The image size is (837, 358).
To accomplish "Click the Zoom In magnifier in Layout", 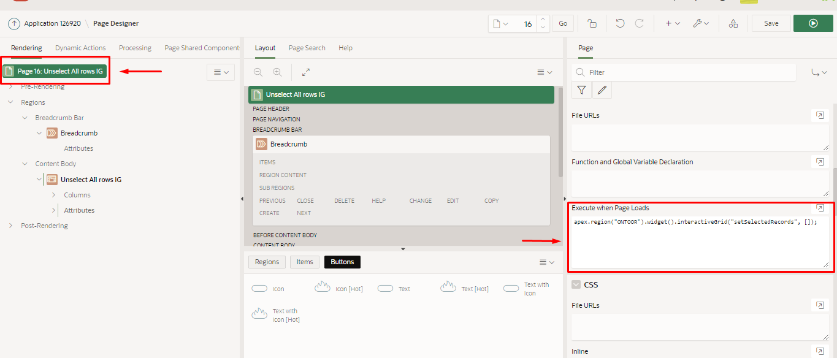I will (x=277, y=72).
